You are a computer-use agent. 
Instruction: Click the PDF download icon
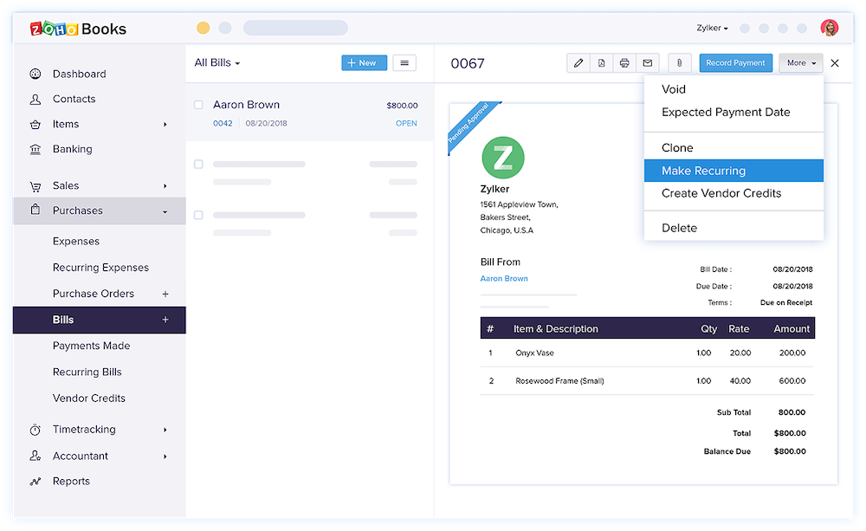click(602, 63)
